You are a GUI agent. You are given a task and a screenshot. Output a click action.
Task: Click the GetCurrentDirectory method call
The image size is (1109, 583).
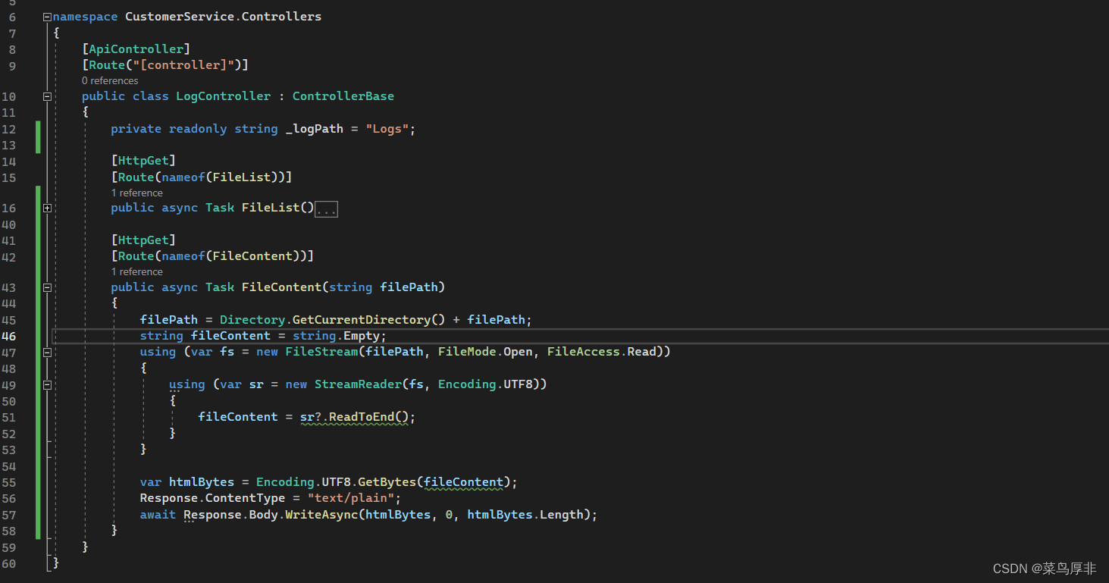click(362, 320)
